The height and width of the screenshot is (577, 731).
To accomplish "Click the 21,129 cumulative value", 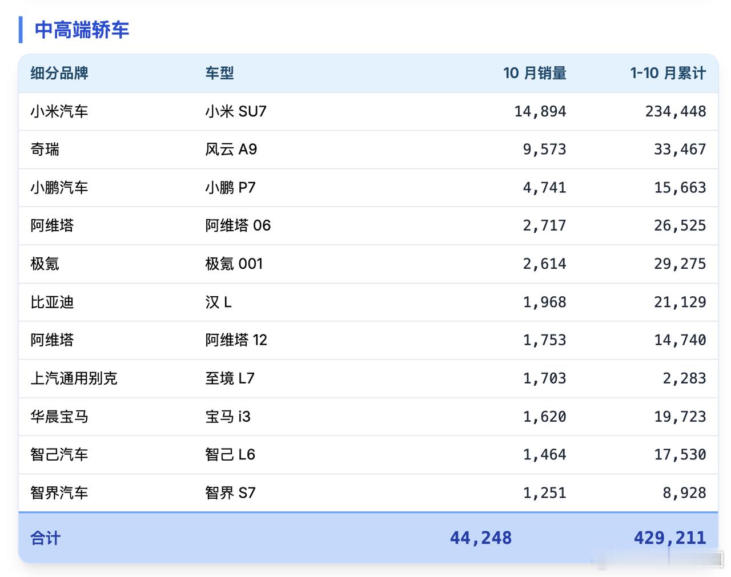I will 680,302.
